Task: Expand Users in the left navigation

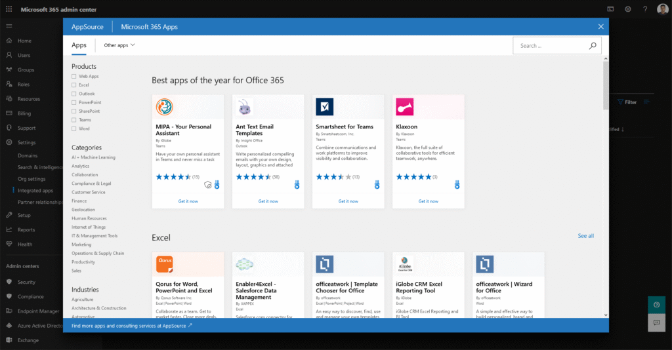Action: (x=24, y=55)
